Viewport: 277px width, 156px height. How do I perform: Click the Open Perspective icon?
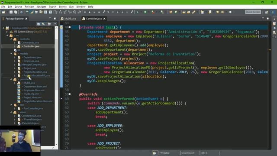[267, 12]
